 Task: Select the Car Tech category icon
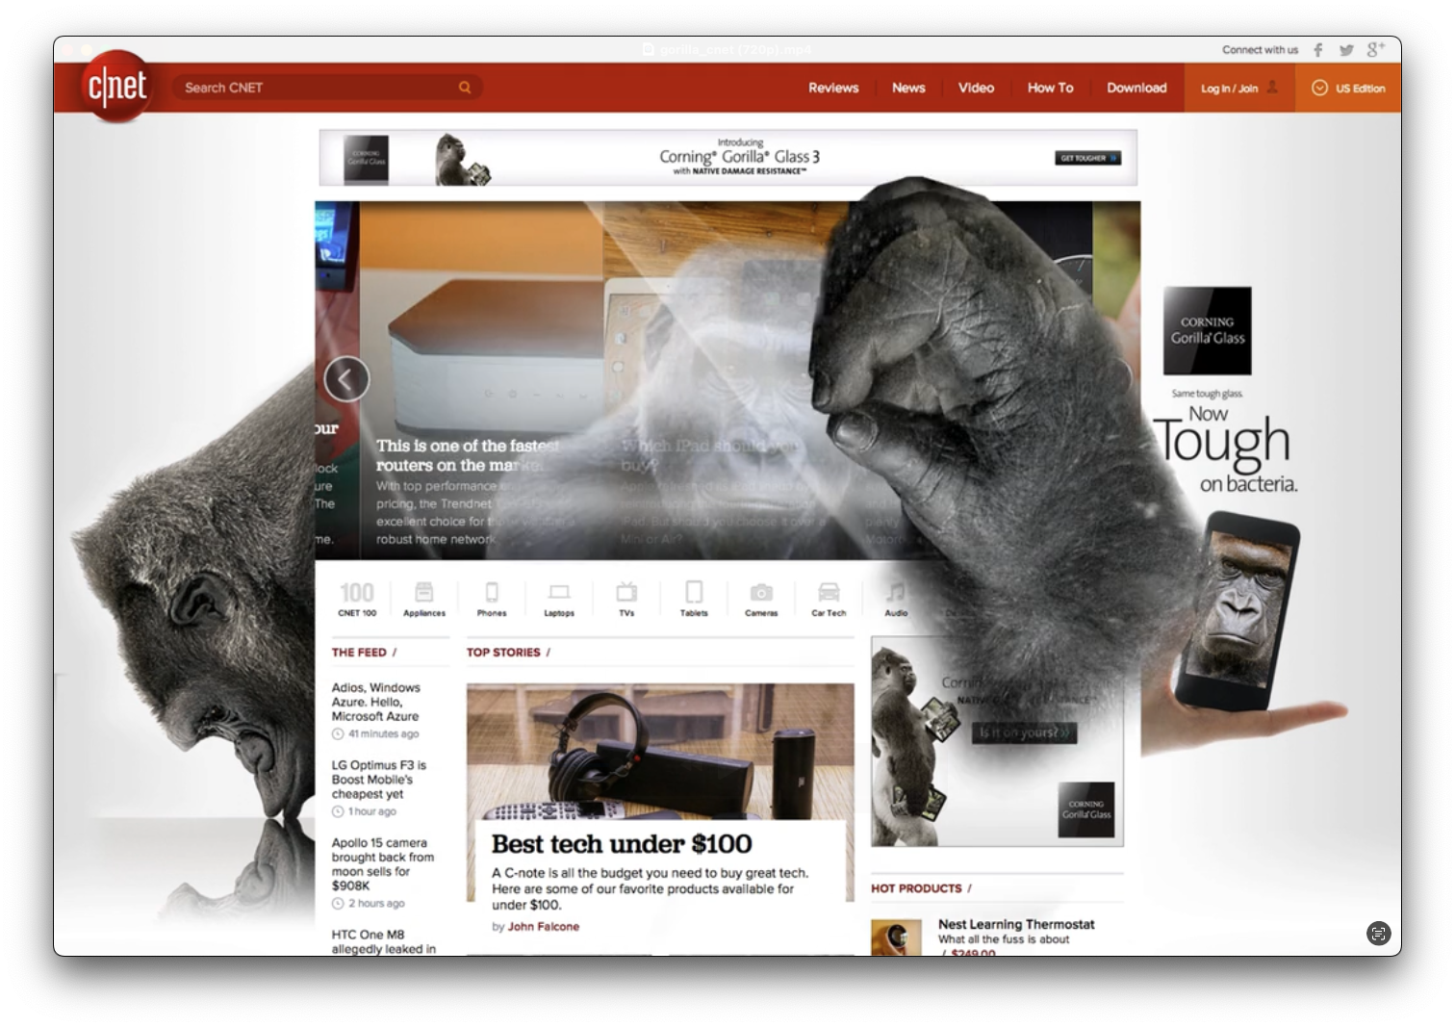tap(829, 598)
